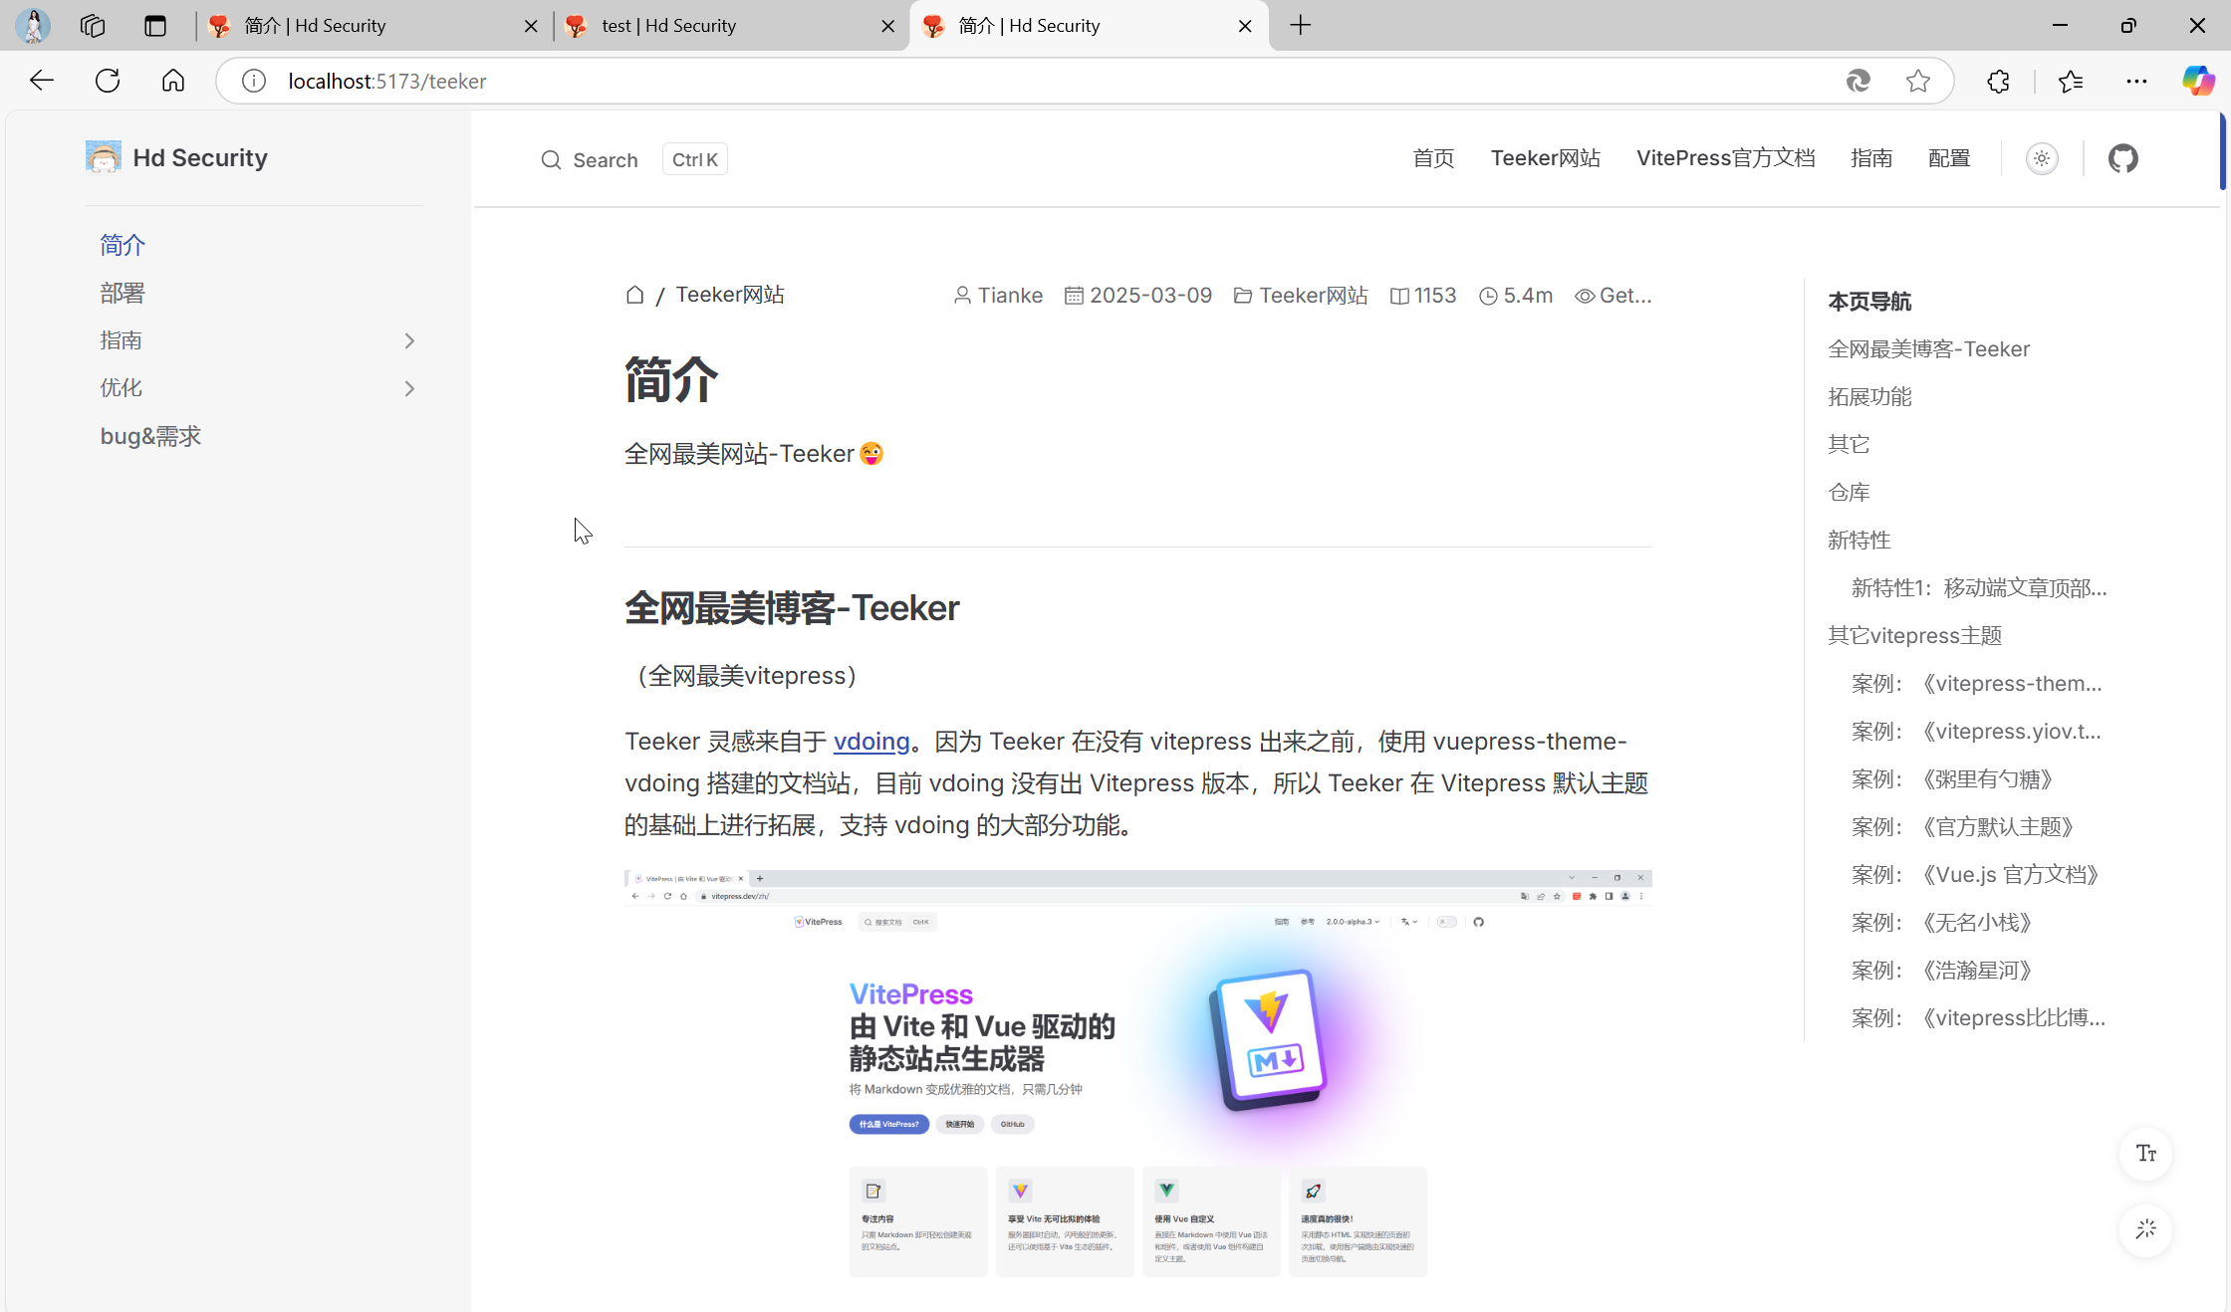Open tab actions menu icon
2231x1312 pixels.
pos(155,25)
